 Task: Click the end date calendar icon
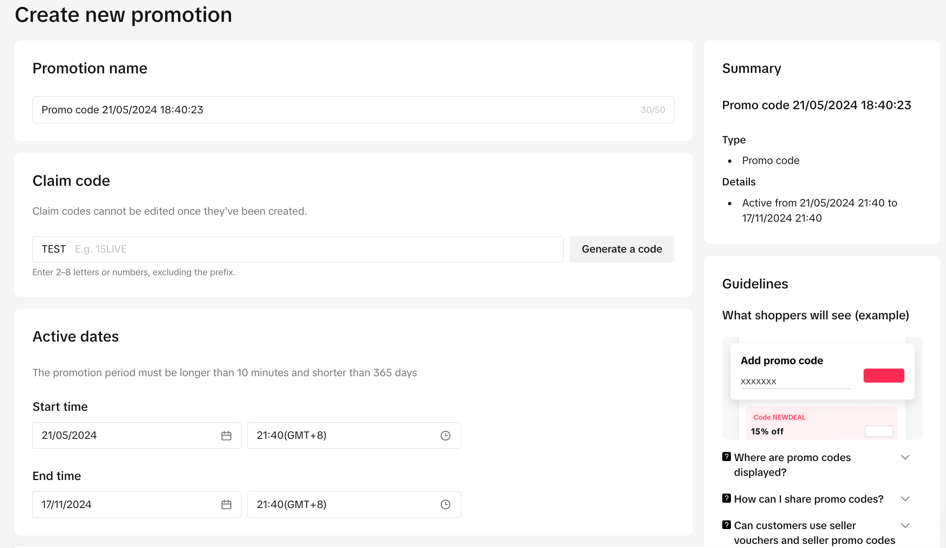point(226,504)
